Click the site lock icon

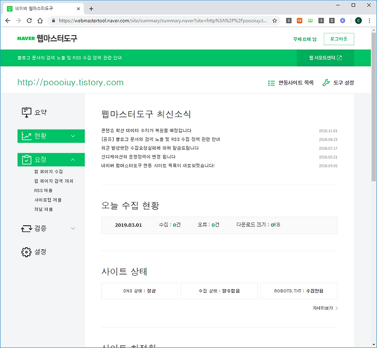tap(53, 20)
